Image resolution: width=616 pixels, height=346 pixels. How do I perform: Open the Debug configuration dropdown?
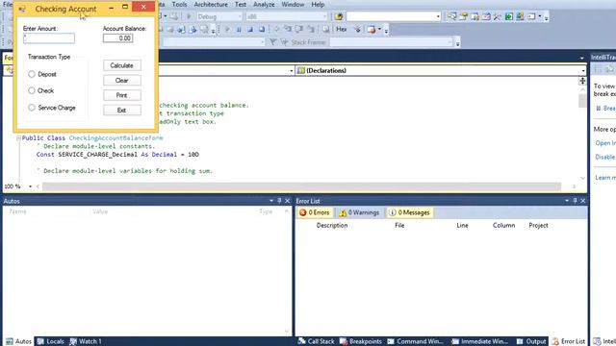click(x=218, y=16)
